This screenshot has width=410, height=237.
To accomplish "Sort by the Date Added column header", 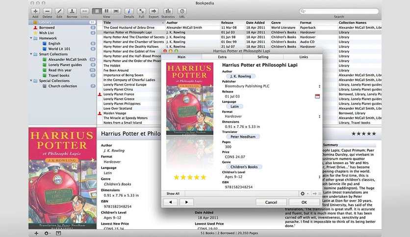I will pos(257,23).
